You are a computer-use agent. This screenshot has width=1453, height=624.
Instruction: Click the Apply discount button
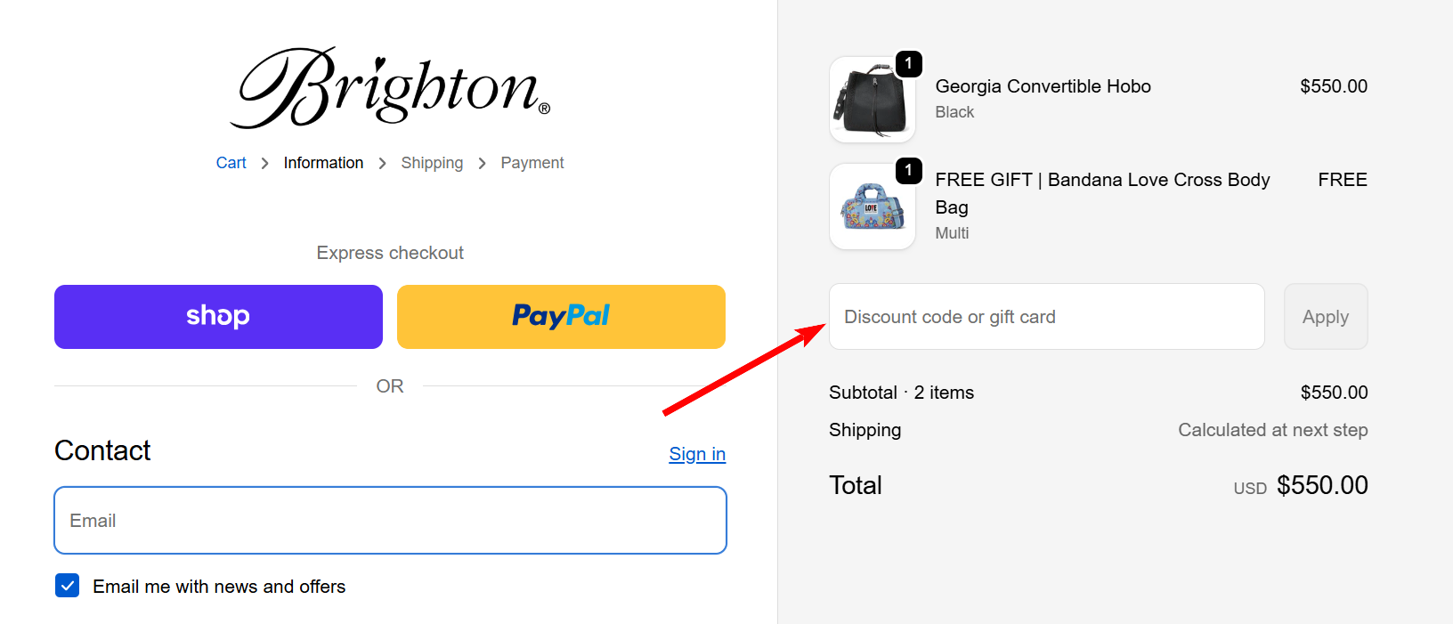tap(1325, 316)
